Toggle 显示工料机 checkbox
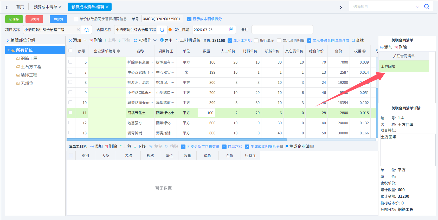This screenshot has width=438, height=220. pyautogui.click(x=230, y=40)
